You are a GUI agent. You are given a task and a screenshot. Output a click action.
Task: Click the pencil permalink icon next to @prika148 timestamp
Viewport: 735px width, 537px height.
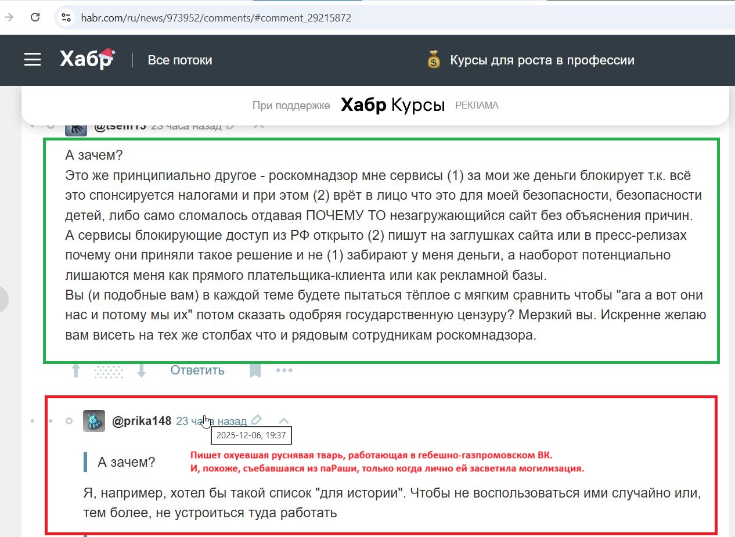(257, 420)
